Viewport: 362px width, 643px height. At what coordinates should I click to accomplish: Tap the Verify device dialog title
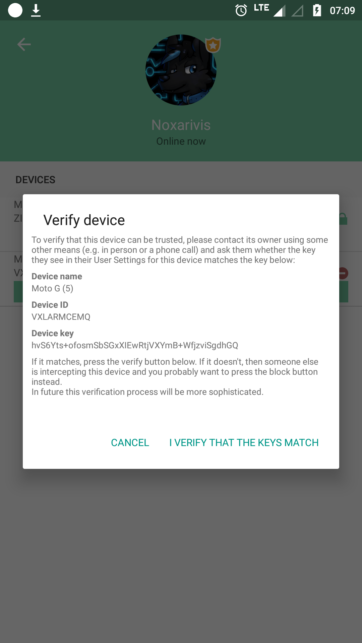84,220
